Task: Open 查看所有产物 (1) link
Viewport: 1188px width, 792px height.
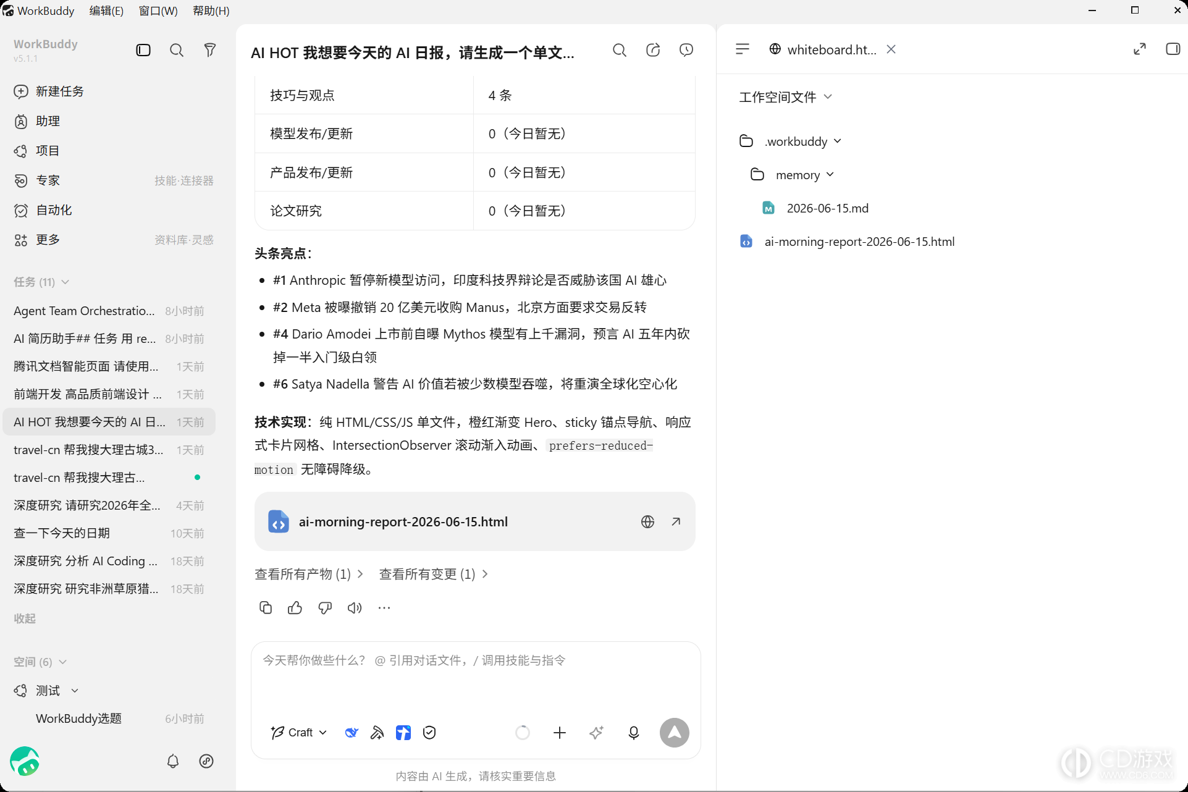Action: click(x=309, y=574)
